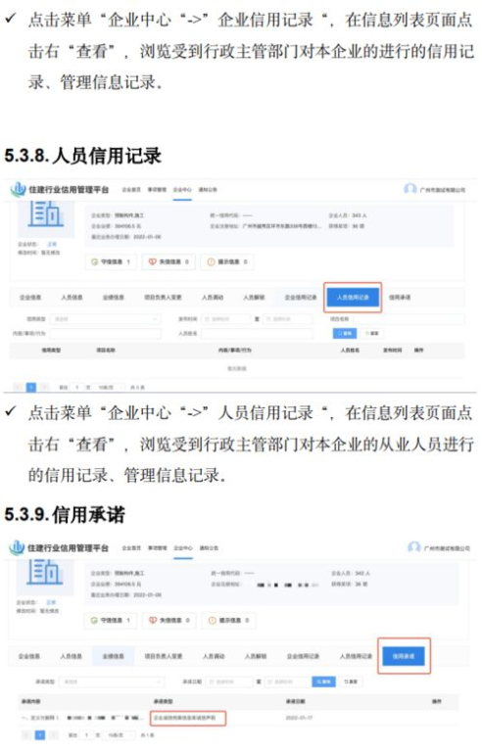Switch to 人员解锁 tab in 5.3.8 screenshot
The width and height of the screenshot is (482, 752).
[x=254, y=298]
